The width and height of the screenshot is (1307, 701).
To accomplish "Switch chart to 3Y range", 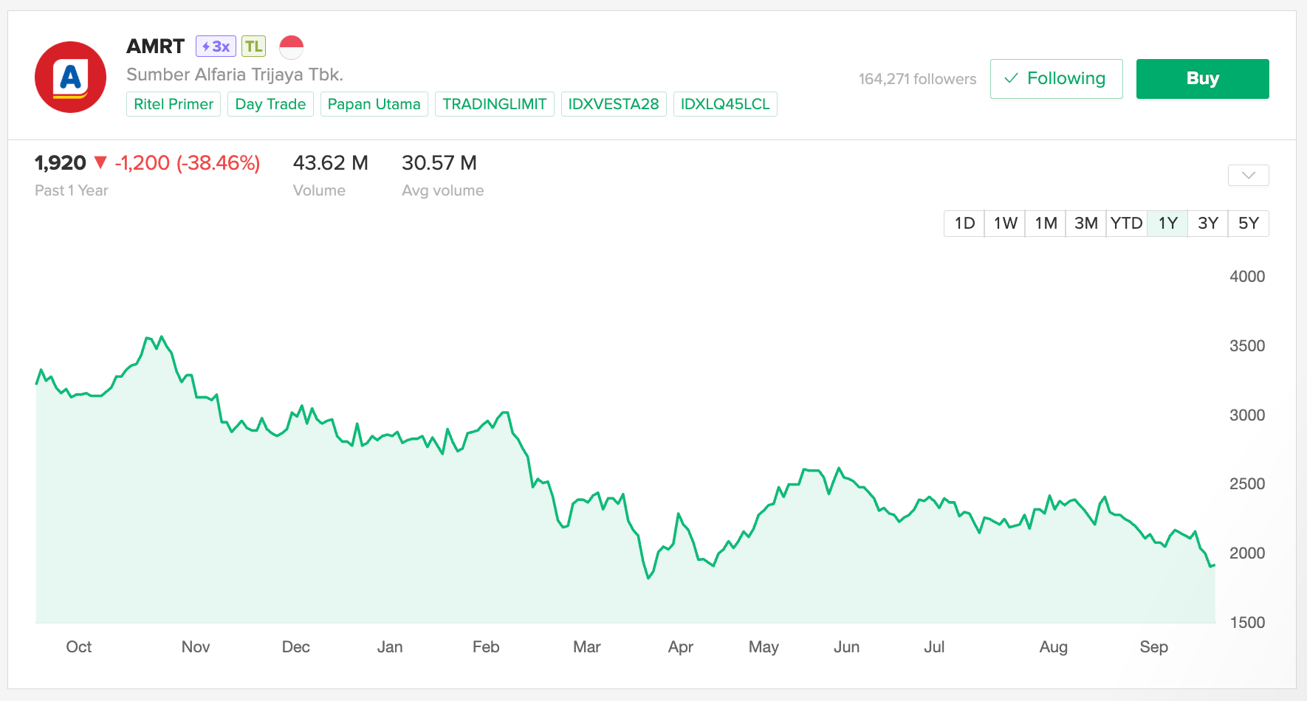I will 1208,224.
